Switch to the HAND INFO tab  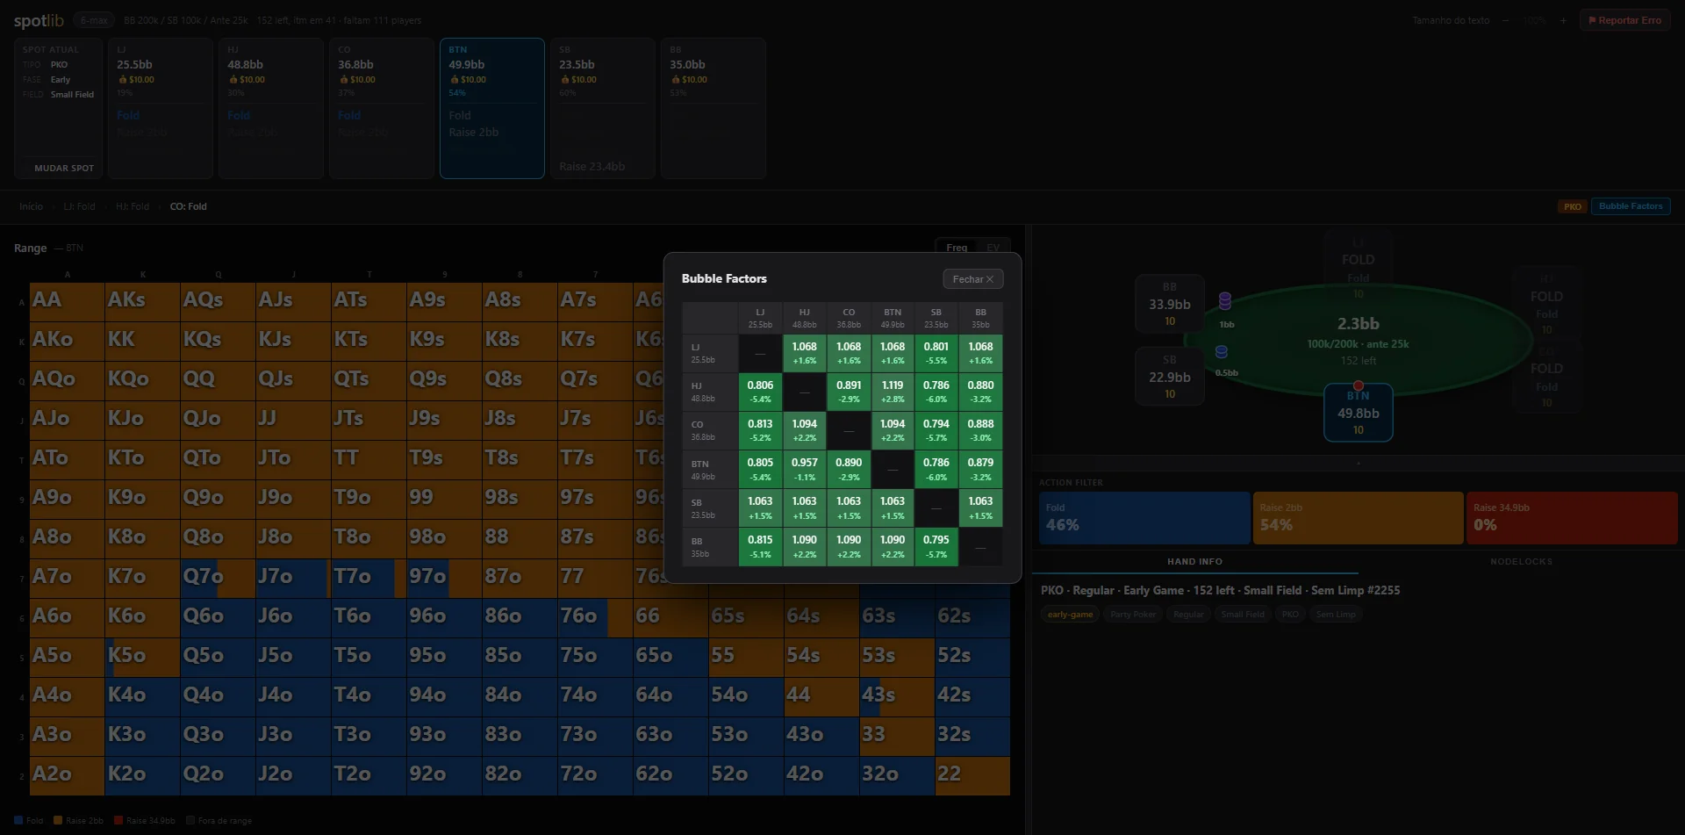(1194, 562)
